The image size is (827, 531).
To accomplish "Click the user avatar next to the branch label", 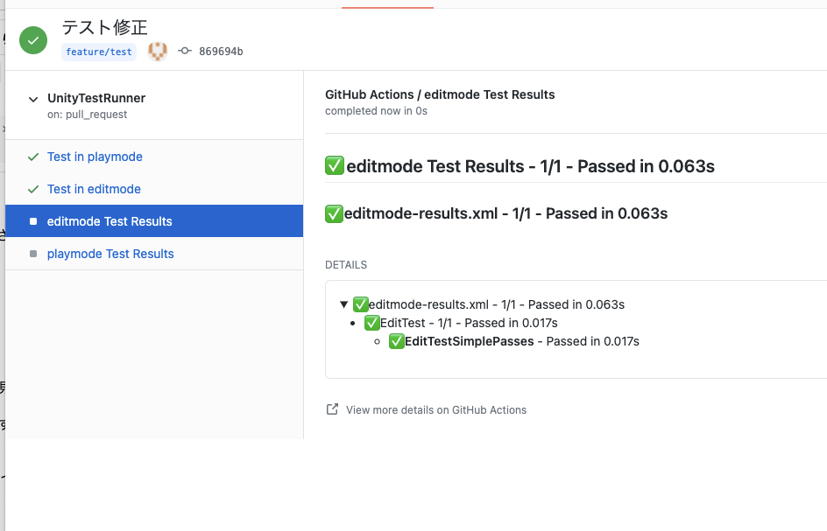I will point(157,52).
